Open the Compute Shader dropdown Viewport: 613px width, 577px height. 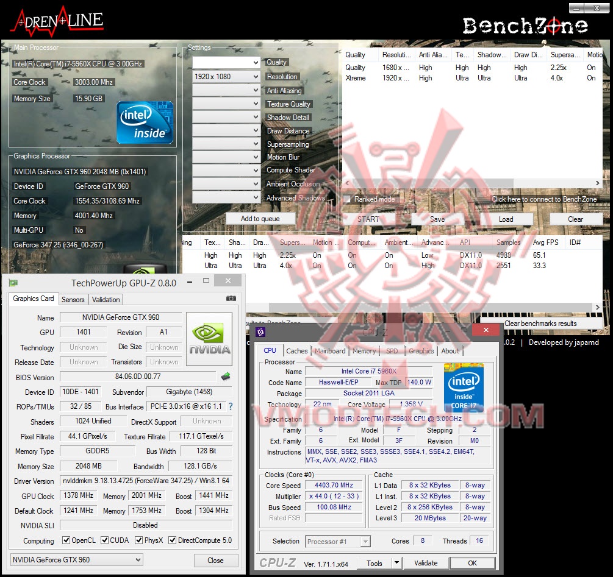226,170
